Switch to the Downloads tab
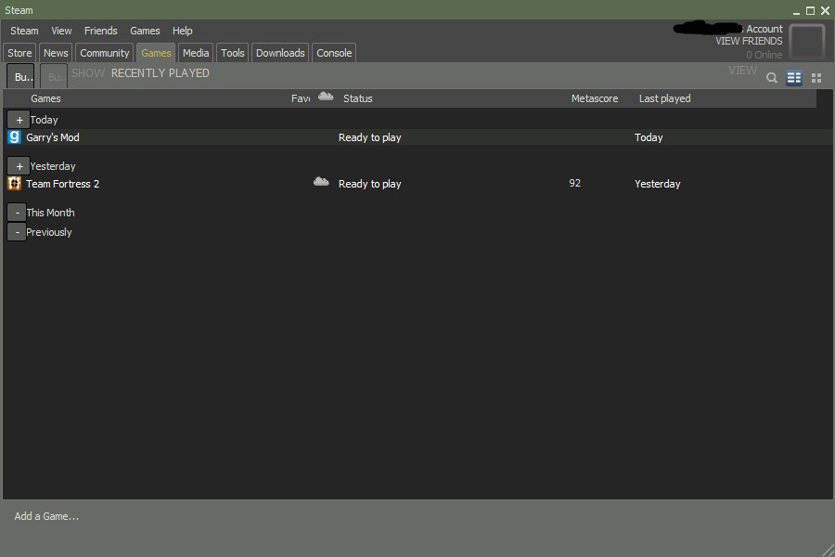835x557 pixels. point(280,53)
